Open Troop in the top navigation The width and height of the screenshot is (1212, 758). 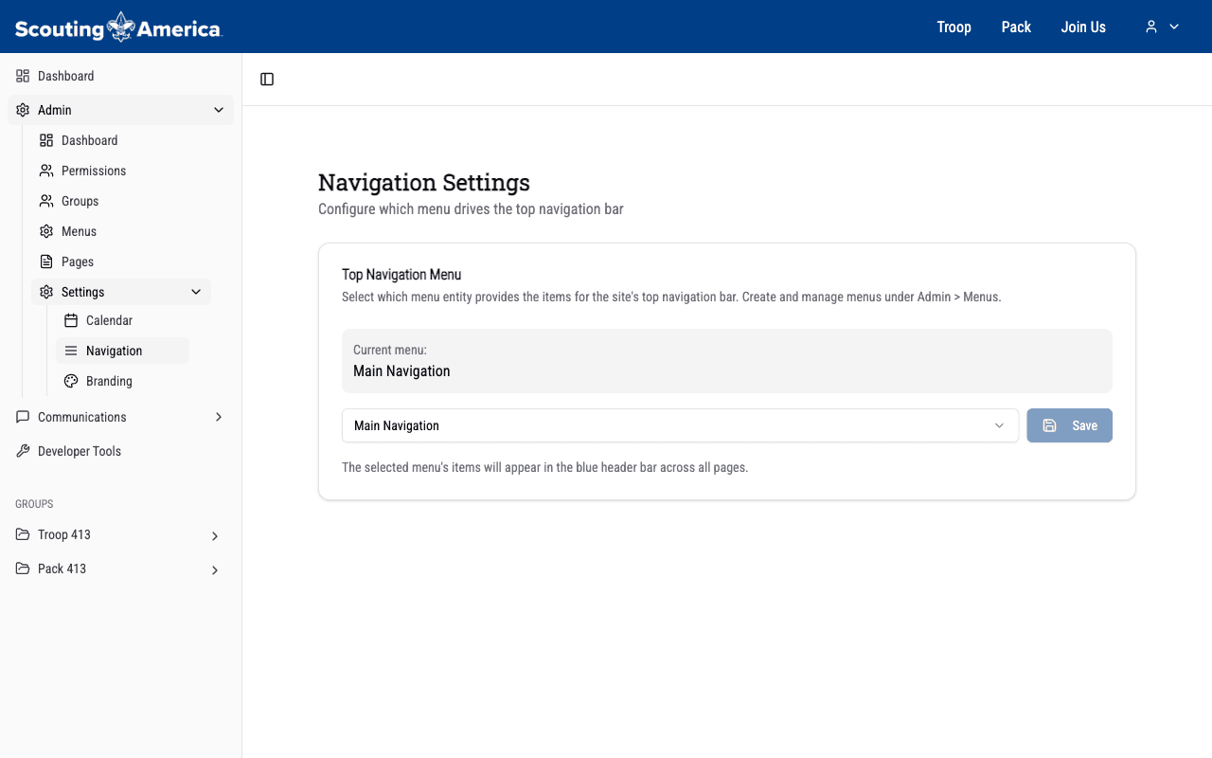(x=954, y=27)
